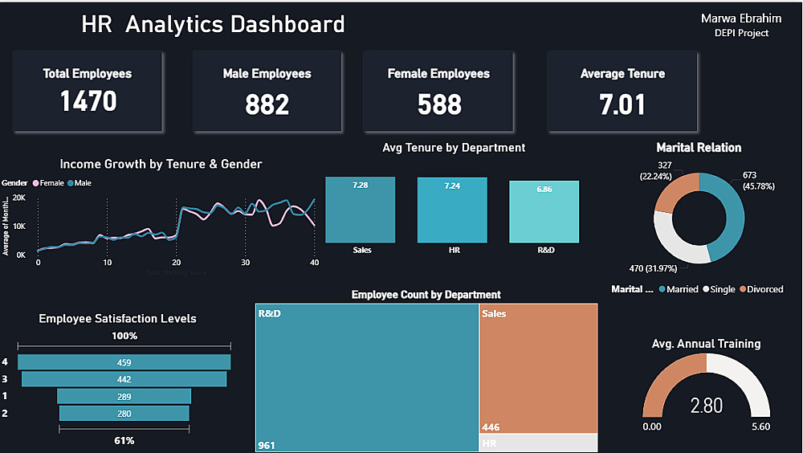Click the Female legend marker in line chart

tap(36, 183)
